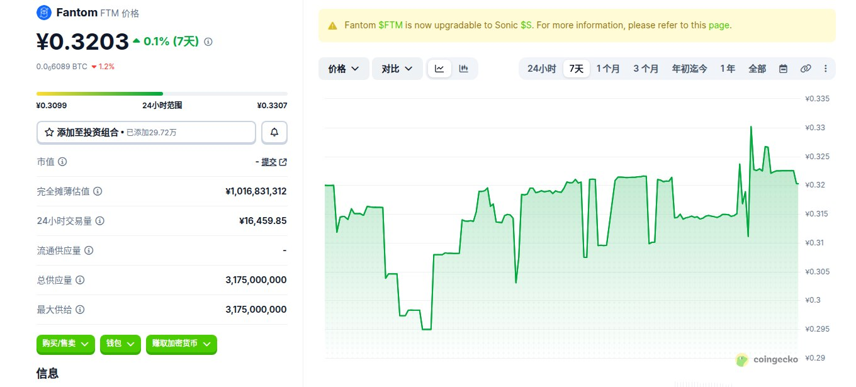Open the 赚取加密货币 dropdown

pos(181,344)
